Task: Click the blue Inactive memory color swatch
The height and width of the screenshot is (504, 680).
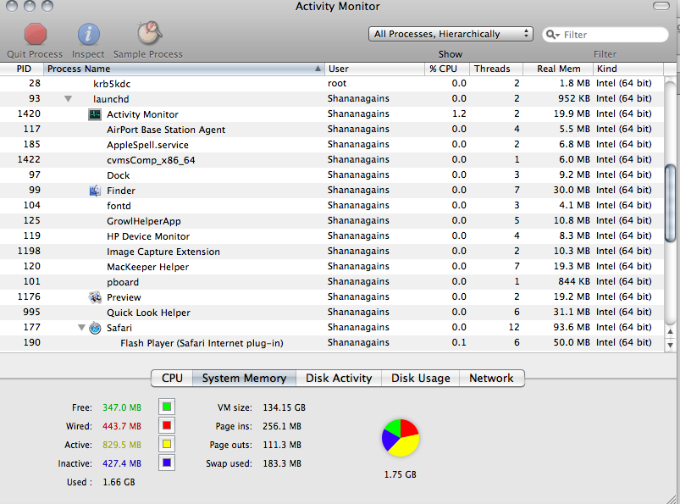Action: click(x=167, y=462)
